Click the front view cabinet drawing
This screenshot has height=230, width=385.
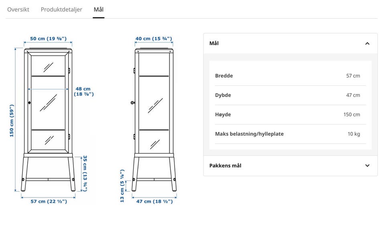(x=49, y=120)
